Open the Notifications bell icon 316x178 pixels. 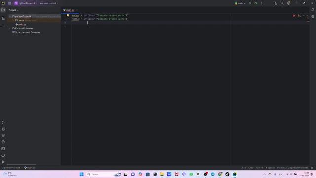tap(313, 10)
